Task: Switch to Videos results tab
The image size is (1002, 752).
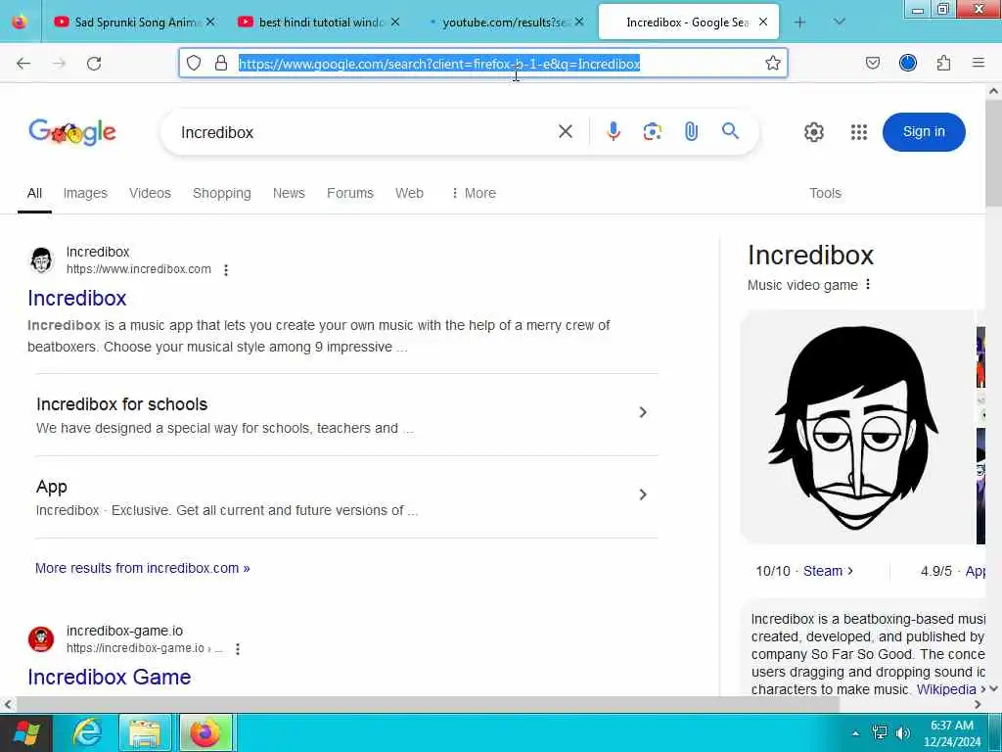Action: point(150,193)
